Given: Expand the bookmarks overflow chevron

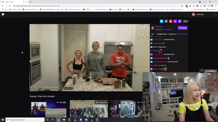Looking at the screenshot, I should coord(188,9).
